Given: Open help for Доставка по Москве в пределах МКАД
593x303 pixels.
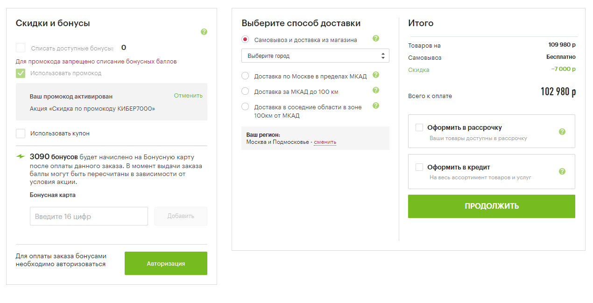Looking at the screenshot, I should [376, 75].
